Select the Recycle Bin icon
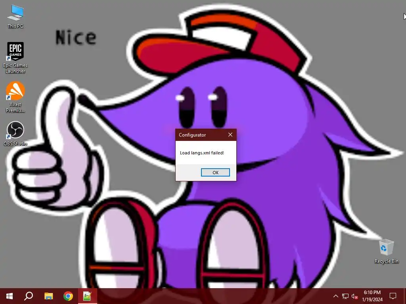This screenshot has height=304, width=406. [386, 251]
